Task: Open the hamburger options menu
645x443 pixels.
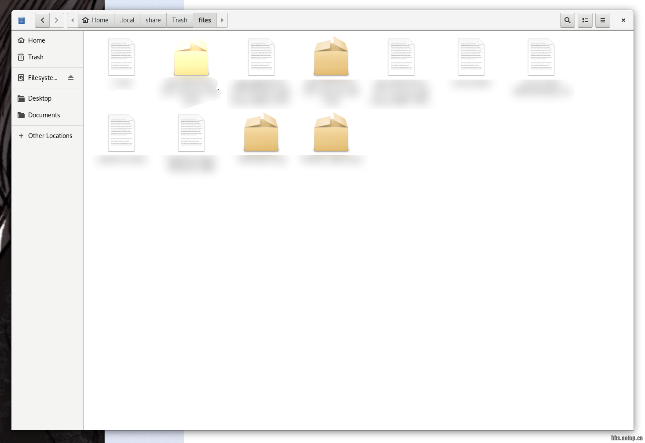Action: click(x=602, y=20)
